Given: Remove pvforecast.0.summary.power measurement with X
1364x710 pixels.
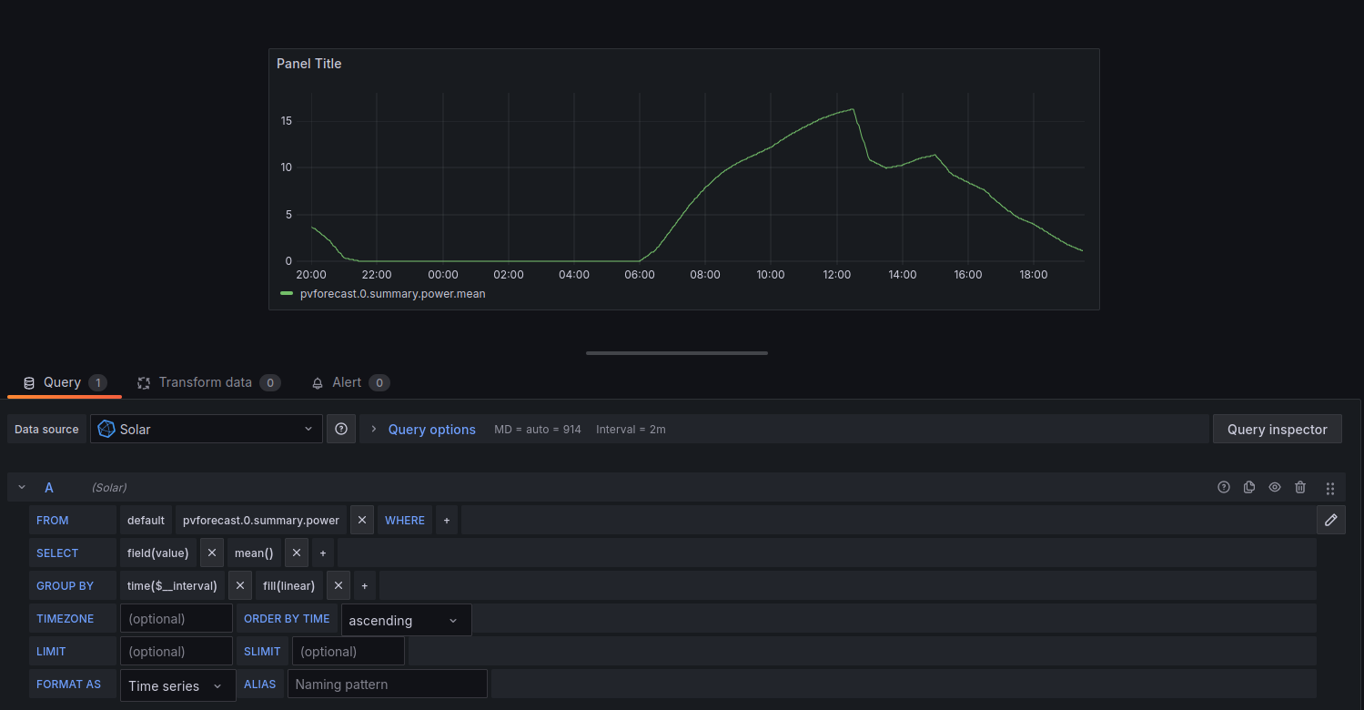Looking at the screenshot, I should [362, 520].
